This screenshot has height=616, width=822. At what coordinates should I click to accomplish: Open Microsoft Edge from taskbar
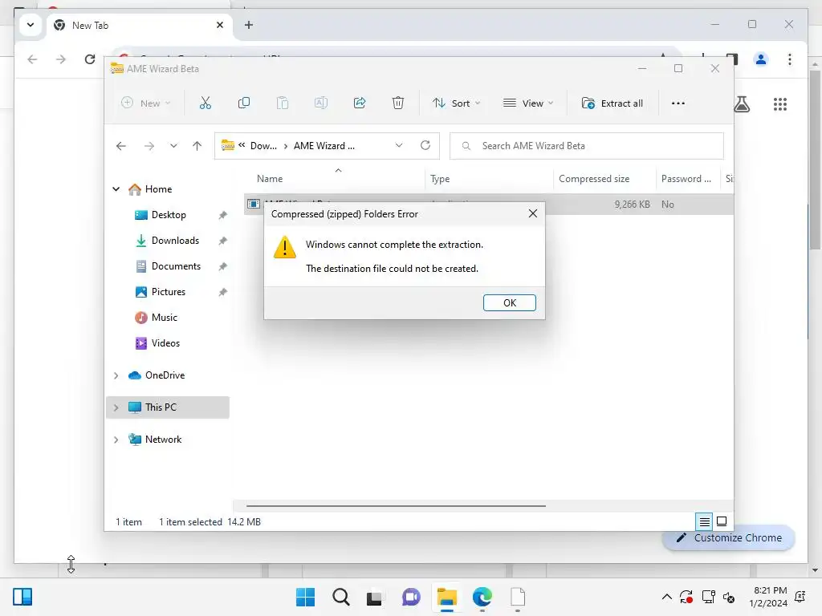point(482,597)
